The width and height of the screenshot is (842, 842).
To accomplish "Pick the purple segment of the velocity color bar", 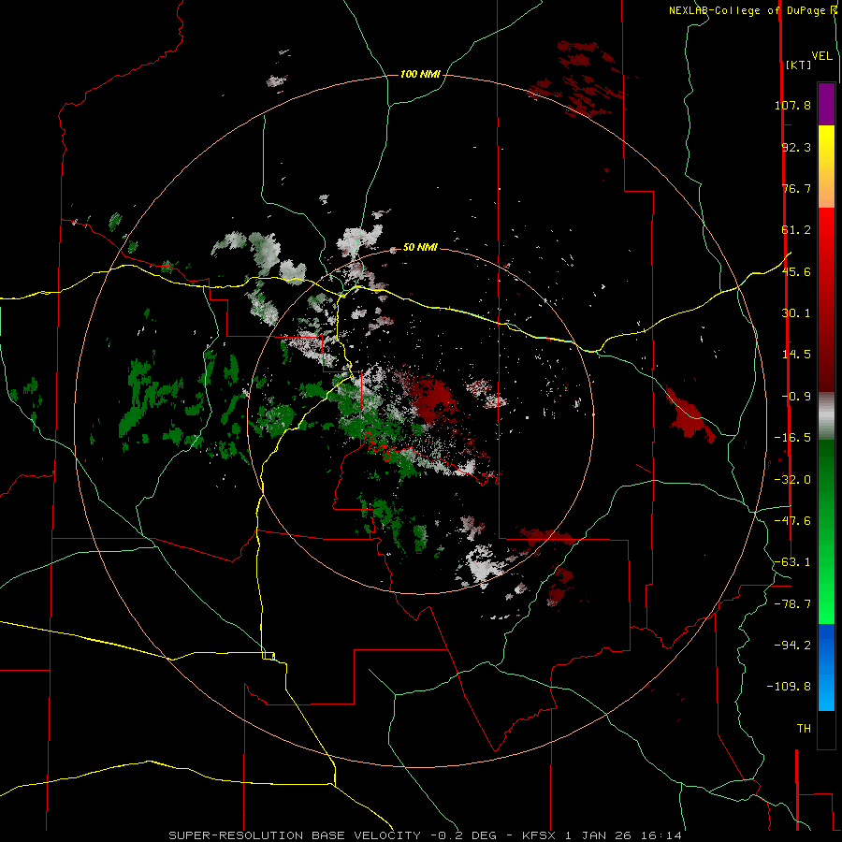I will tap(826, 104).
